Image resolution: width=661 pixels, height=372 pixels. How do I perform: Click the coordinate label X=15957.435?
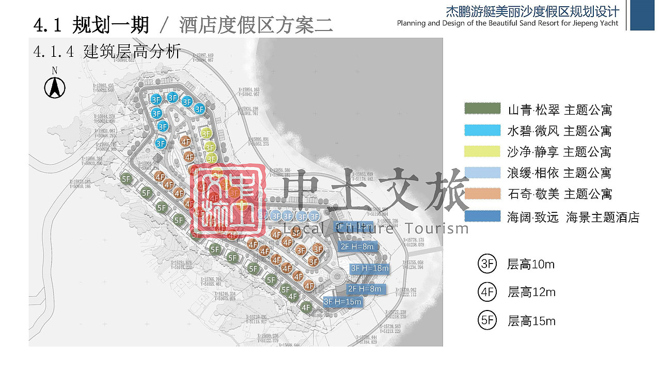pyautogui.click(x=102, y=86)
